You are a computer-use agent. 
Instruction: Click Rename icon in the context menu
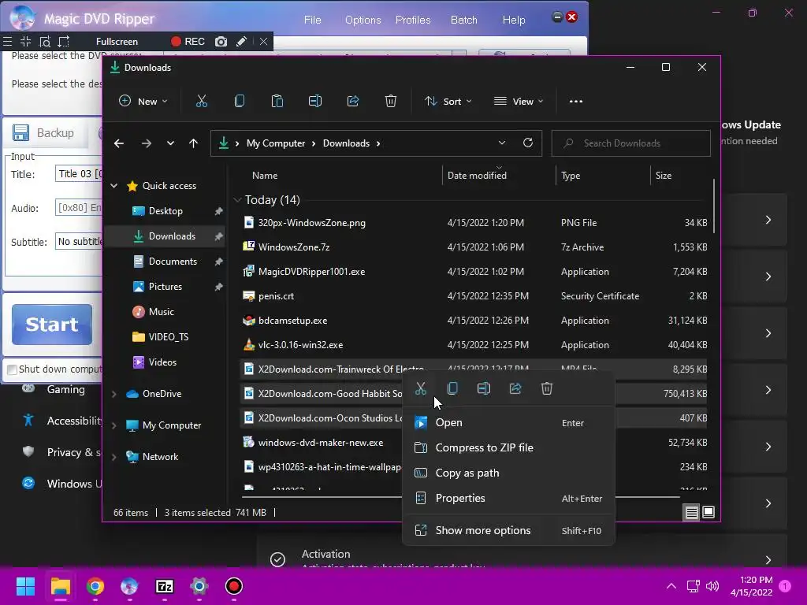tap(484, 388)
